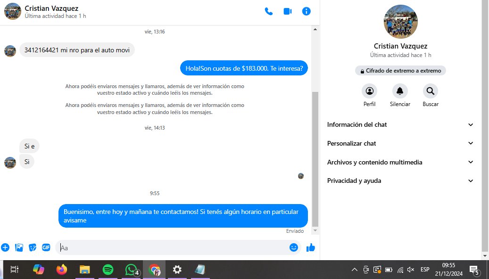Image resolution: width=489 pixels, height=279 pixels.
Task: Toggle Silenciar notifications for this chat
Action: coord(400,91)
